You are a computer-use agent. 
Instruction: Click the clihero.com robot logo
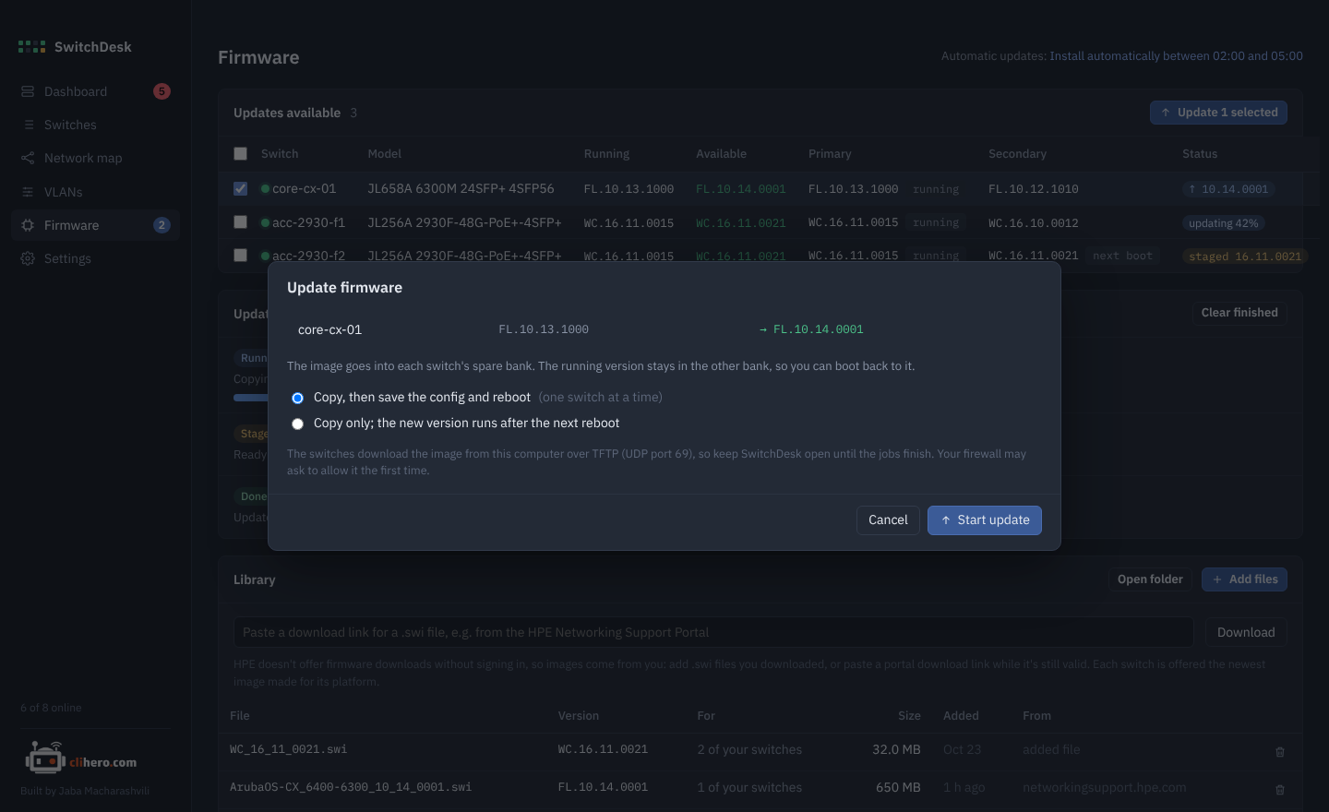[x=44, y=758]
